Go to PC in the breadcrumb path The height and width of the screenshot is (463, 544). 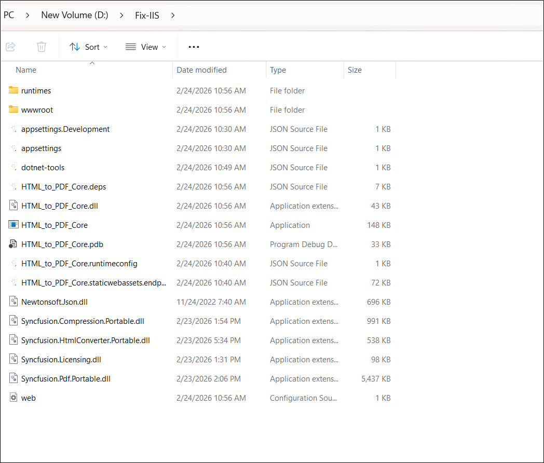tap(9, 15)
